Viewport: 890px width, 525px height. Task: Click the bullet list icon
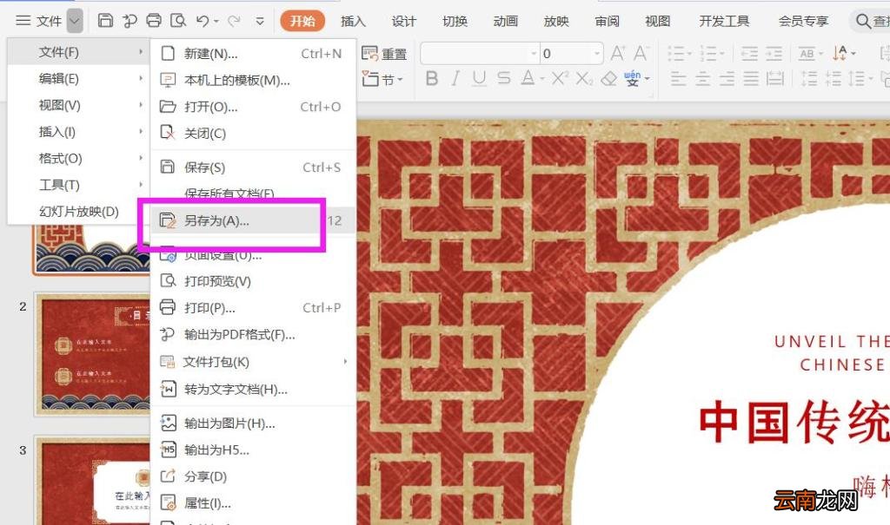tap(675, 54)
